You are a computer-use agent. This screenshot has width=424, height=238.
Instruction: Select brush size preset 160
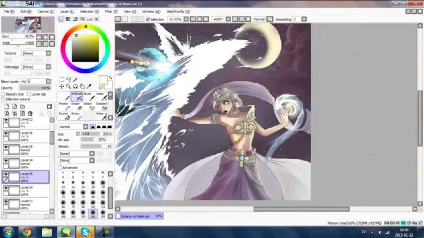(x=63, y=213)
